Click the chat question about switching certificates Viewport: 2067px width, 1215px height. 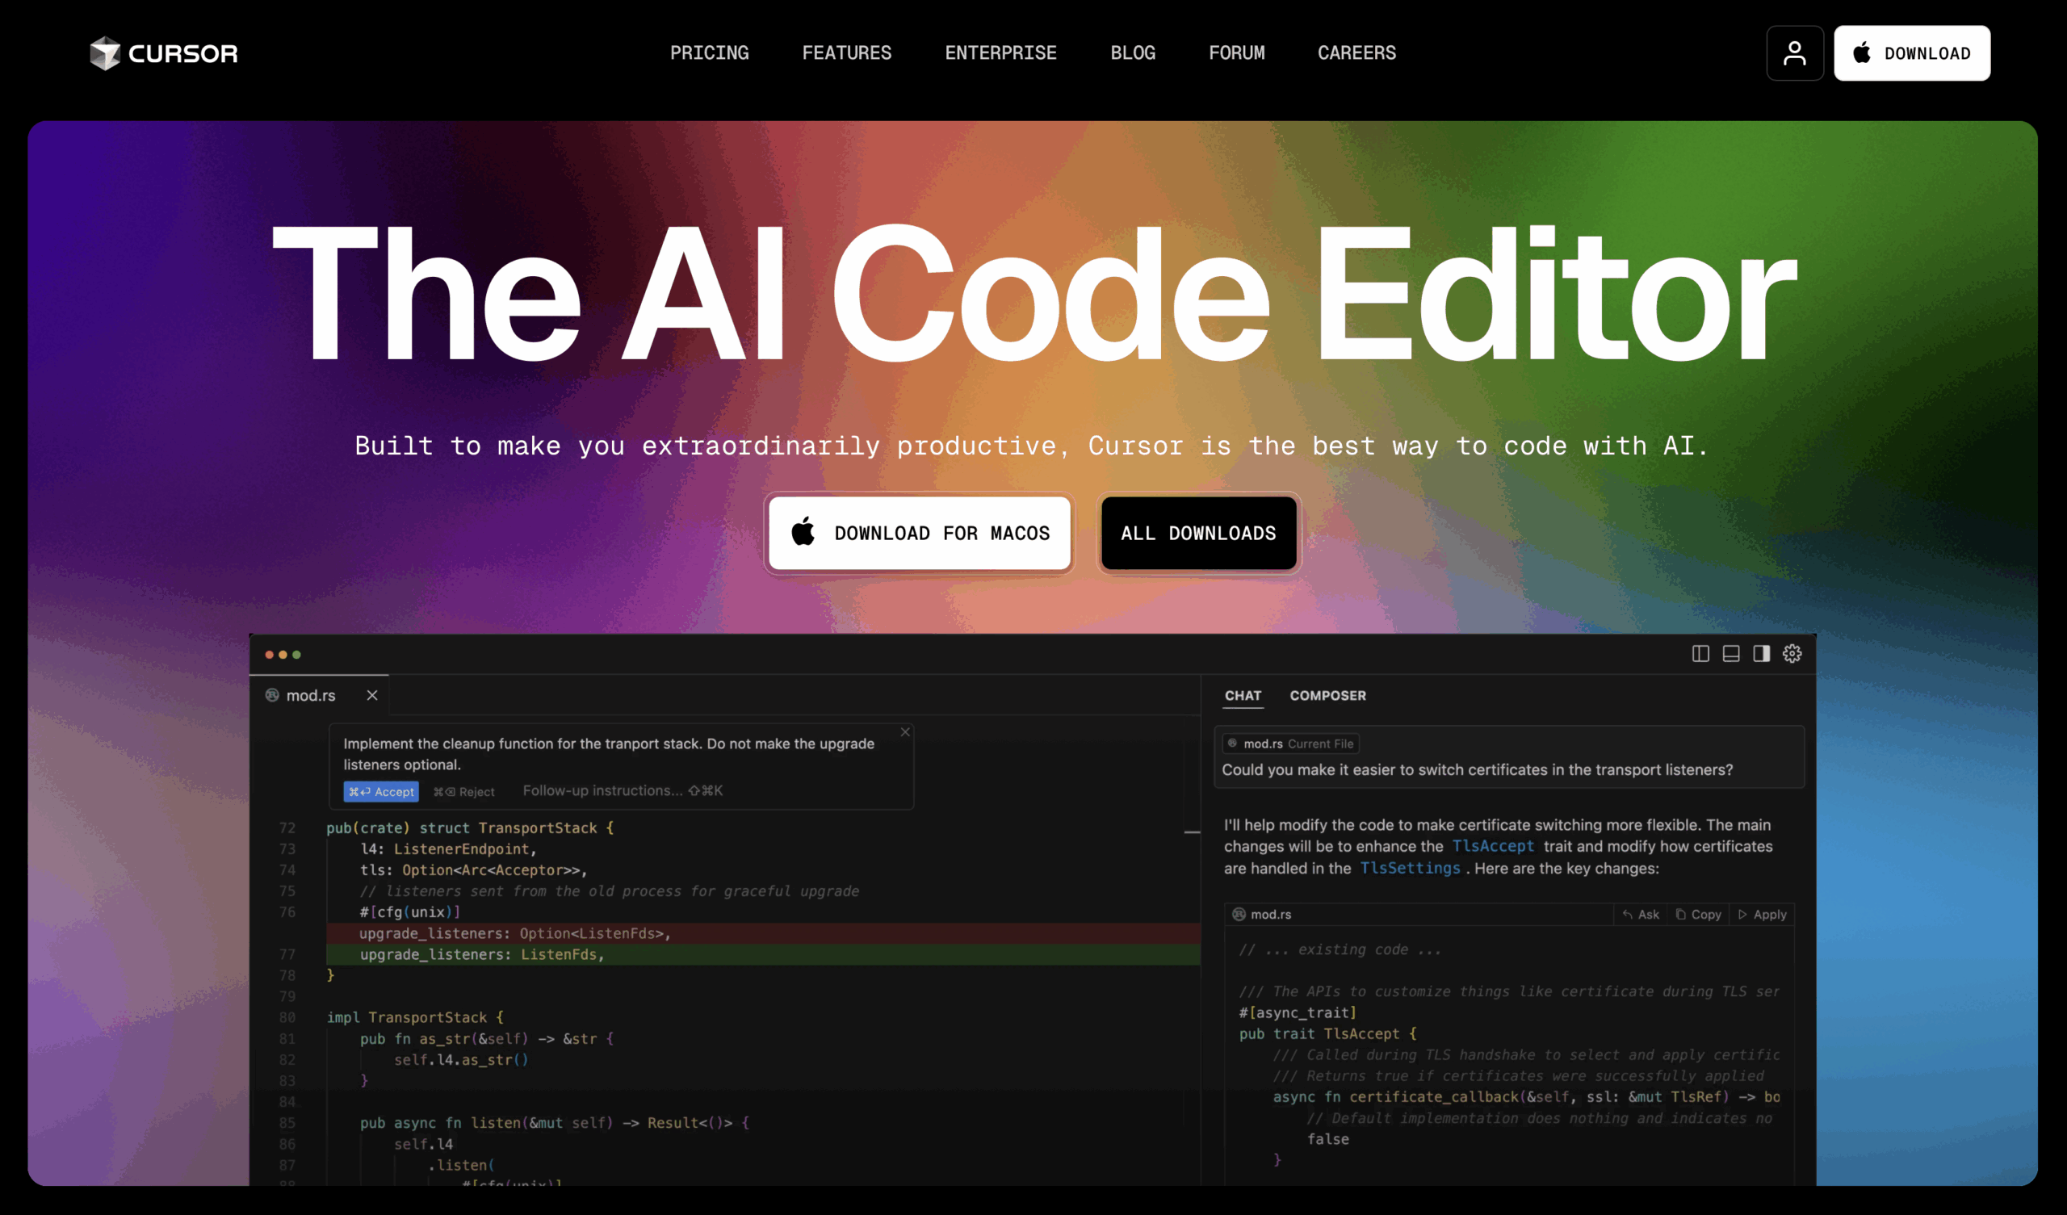[x=1478, y=770]
